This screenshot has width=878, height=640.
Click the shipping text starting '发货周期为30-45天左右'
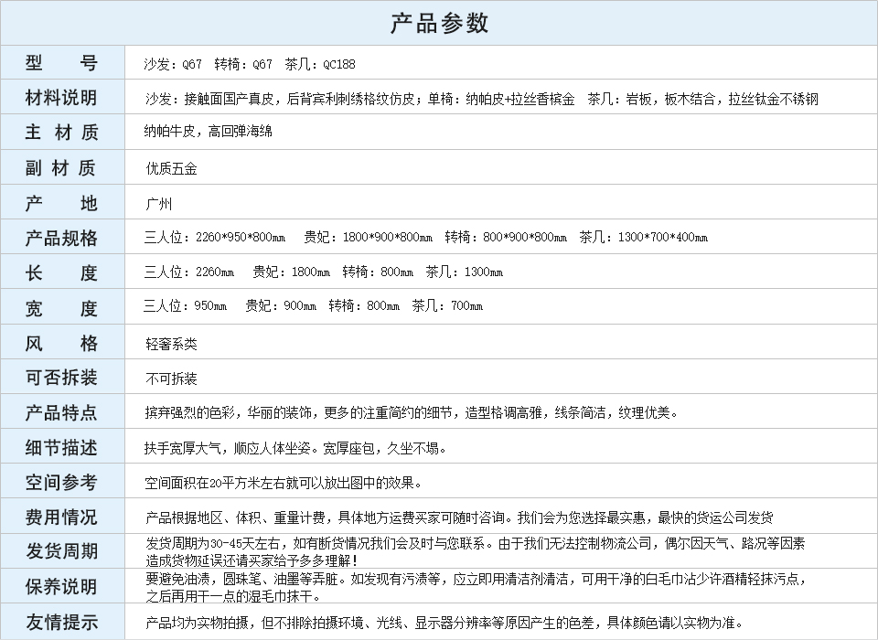[476, 551]
